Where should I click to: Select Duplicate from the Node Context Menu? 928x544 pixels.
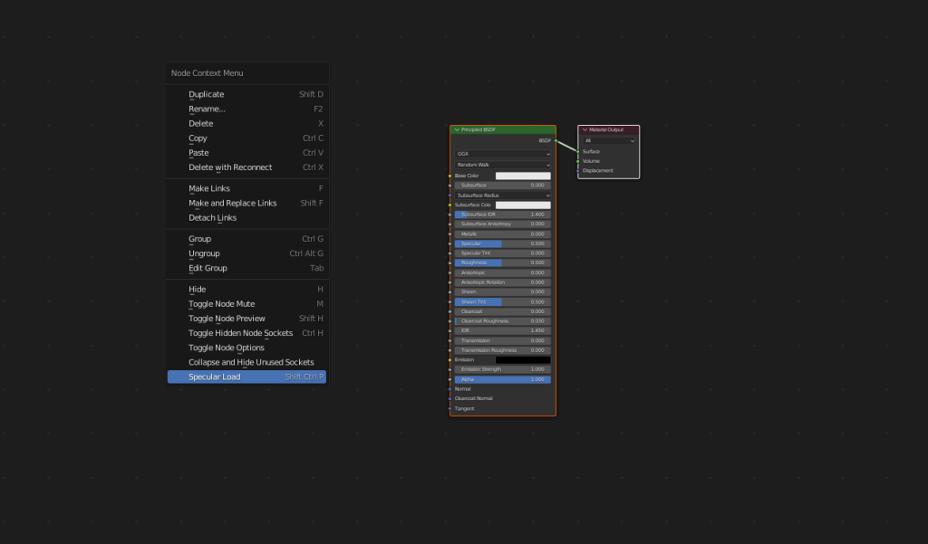point(206,94)
